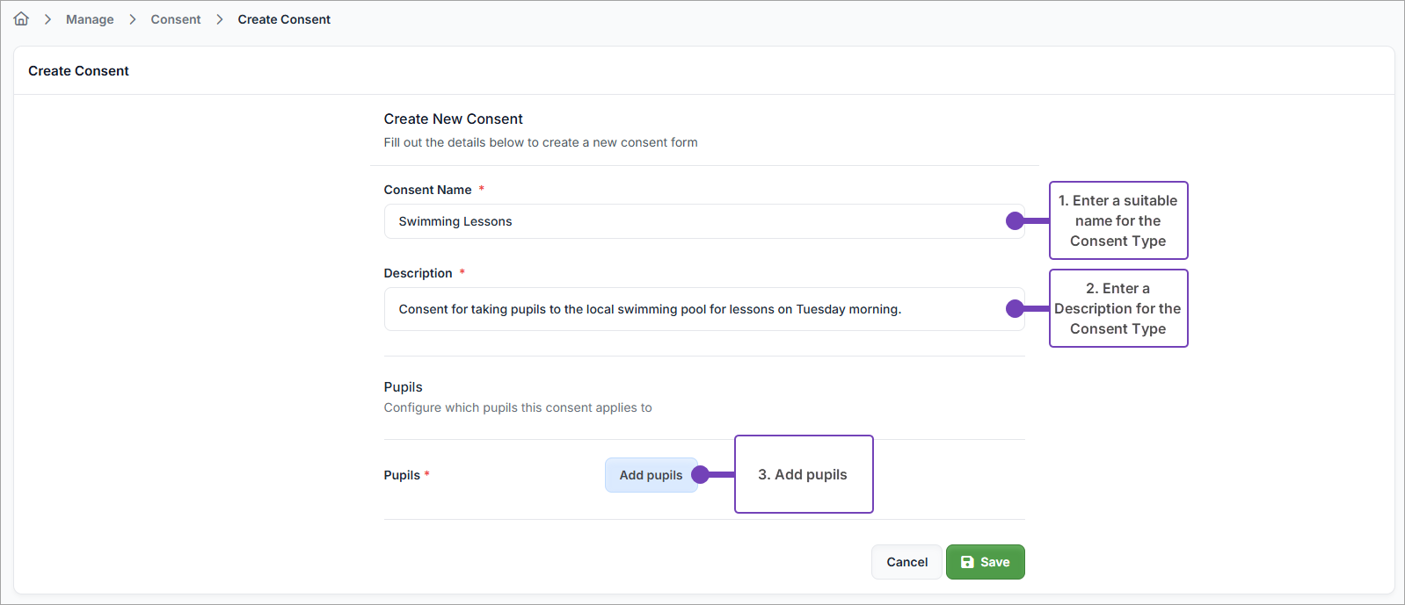Click the purple dot beside Add pupils
The width and height of the screenshot is (1405, 605).
[x=700, y=475]
